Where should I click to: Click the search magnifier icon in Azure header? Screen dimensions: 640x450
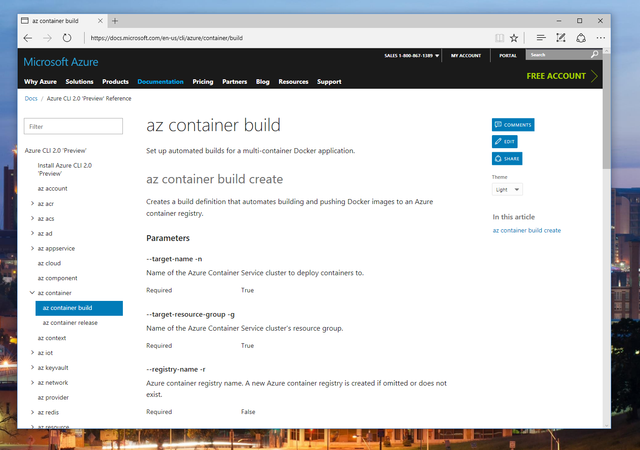point(595,55)
